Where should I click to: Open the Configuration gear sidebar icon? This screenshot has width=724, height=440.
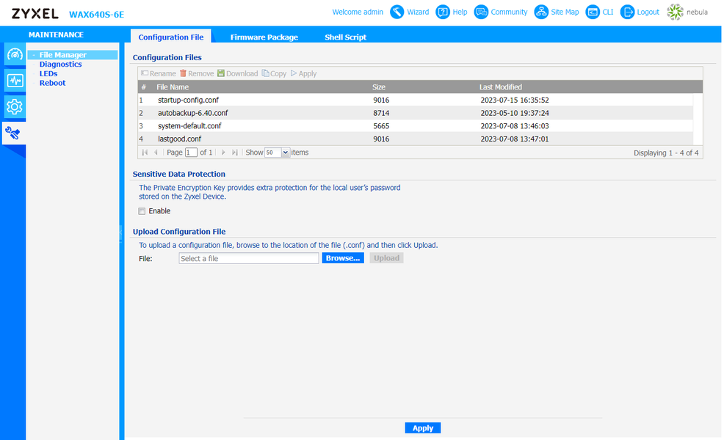click(x=14, y=107)
